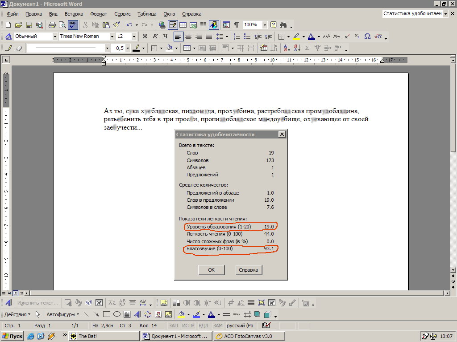Expand the font size 12 dropdown
The image size is (457, 342).
tap(134, 37)
